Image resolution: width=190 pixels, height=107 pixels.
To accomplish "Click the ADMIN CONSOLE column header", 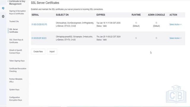I will pos(156,15).
